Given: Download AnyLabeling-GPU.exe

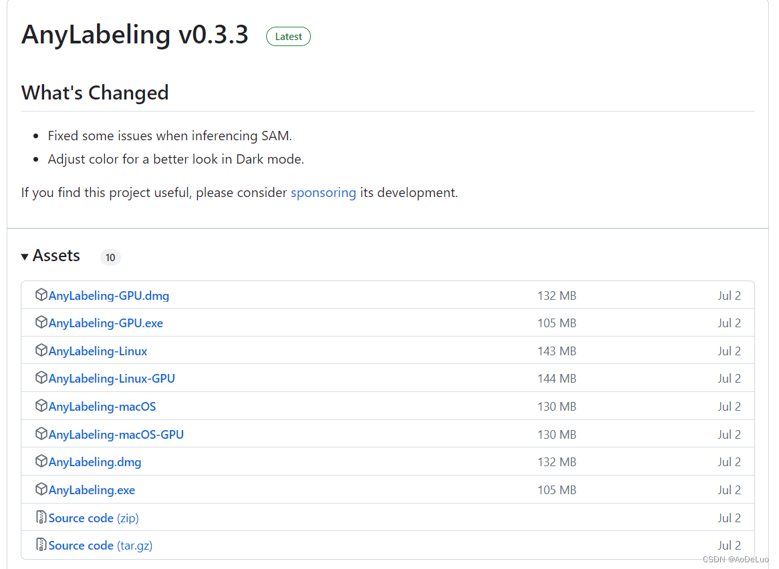Looking at the screenshot, I should (x=106, y=323).
